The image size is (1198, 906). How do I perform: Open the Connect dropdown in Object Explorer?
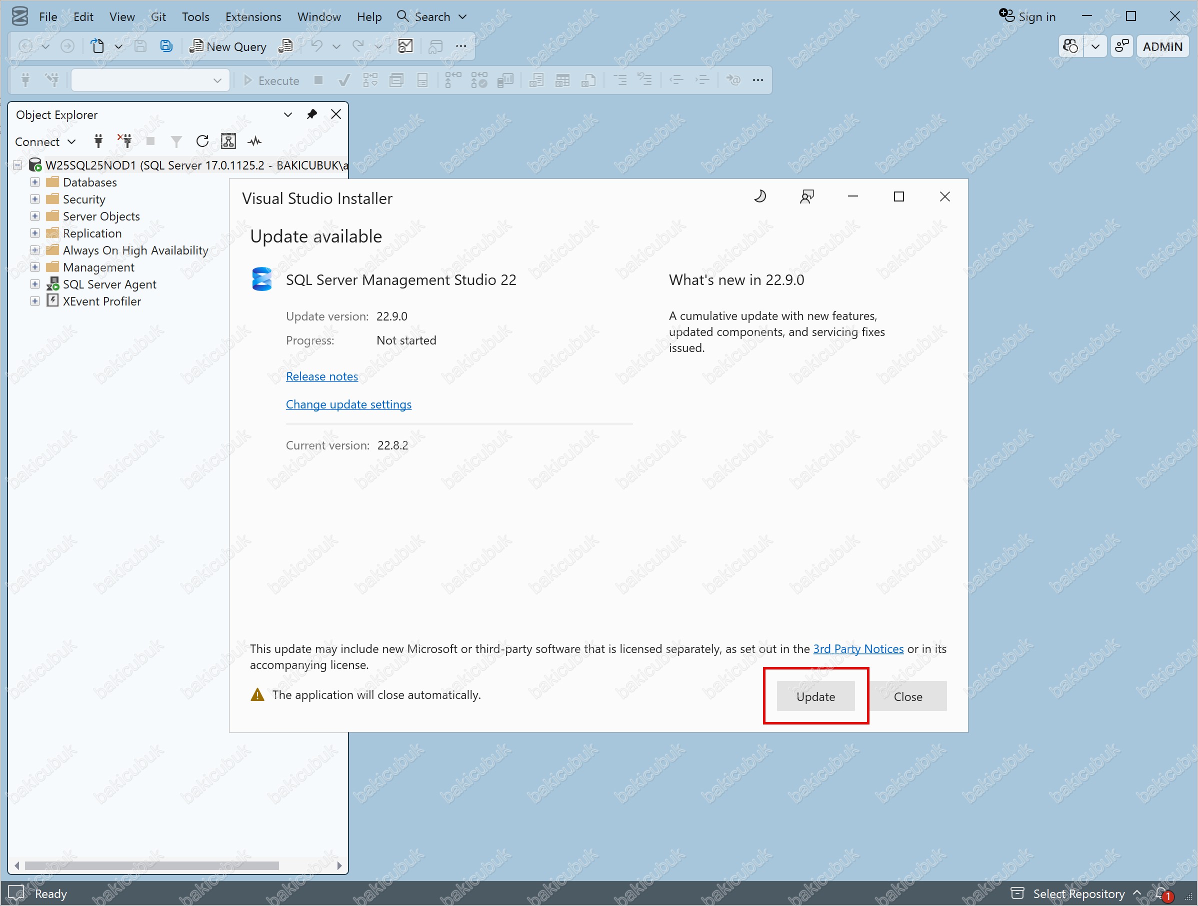point(45,141)
